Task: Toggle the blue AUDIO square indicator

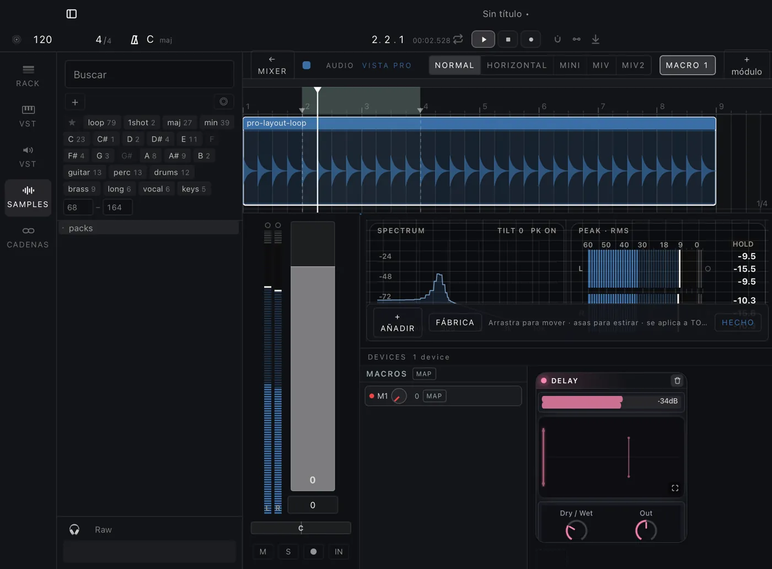Action: [x=307, y=65]
